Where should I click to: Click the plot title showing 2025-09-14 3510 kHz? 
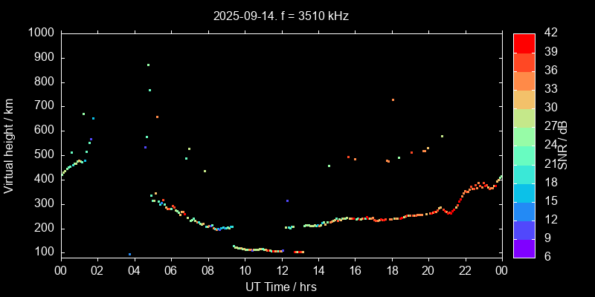coord(281,15)
